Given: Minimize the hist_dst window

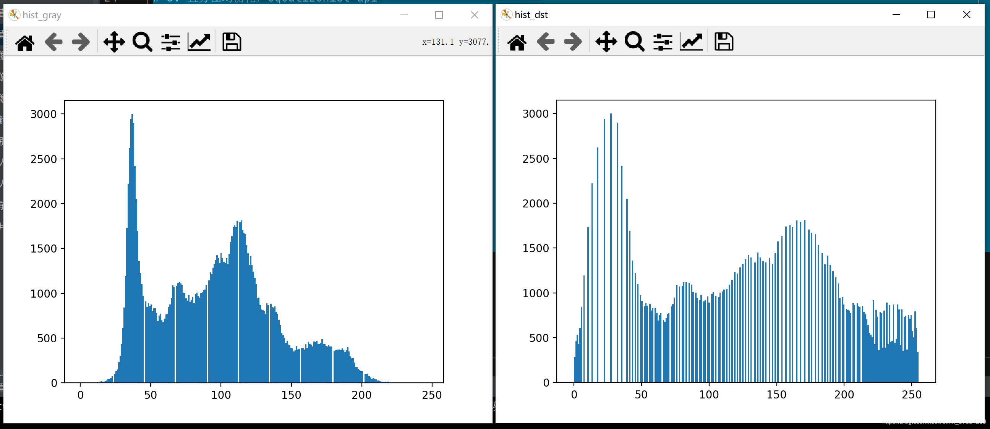Looking at the screenshot, I should [x=896, y=15].
